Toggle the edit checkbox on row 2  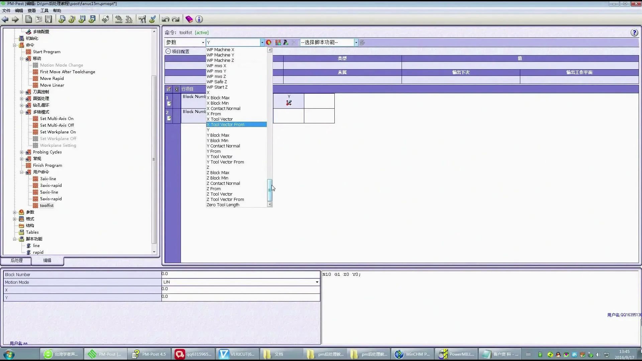pyautogui.click(x=169, y=118)
